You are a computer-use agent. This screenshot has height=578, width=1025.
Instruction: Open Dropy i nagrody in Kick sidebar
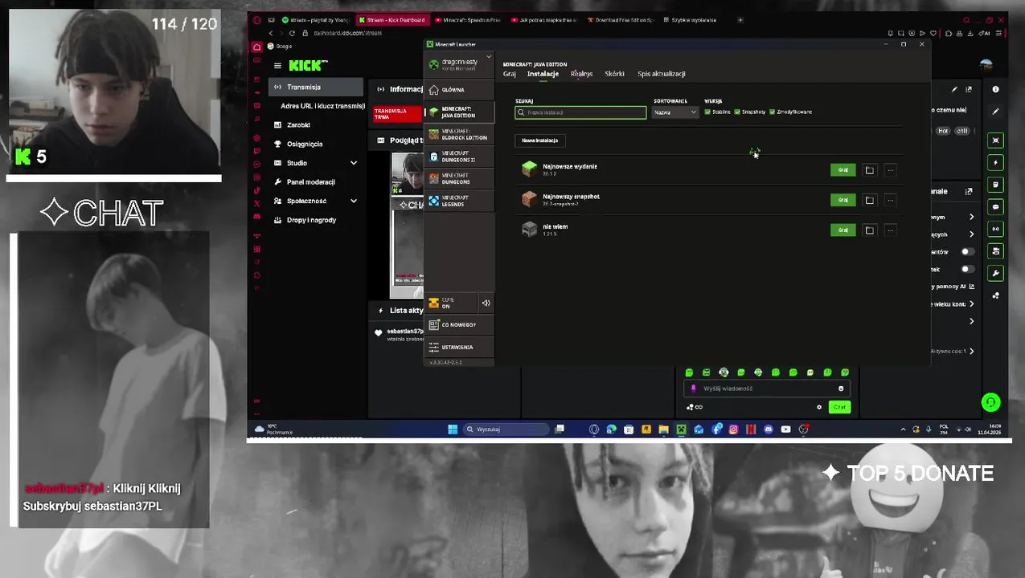316,220
